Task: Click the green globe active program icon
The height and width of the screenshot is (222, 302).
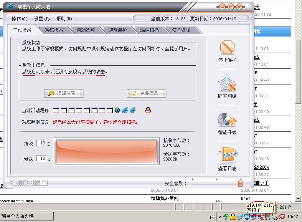Action: pos(117,110)
